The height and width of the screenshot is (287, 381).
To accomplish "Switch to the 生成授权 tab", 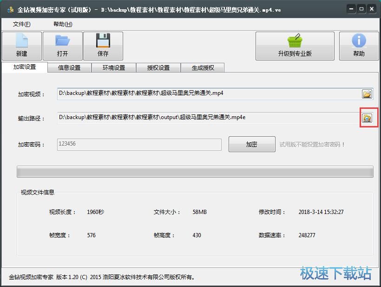I will pos(203,67).
